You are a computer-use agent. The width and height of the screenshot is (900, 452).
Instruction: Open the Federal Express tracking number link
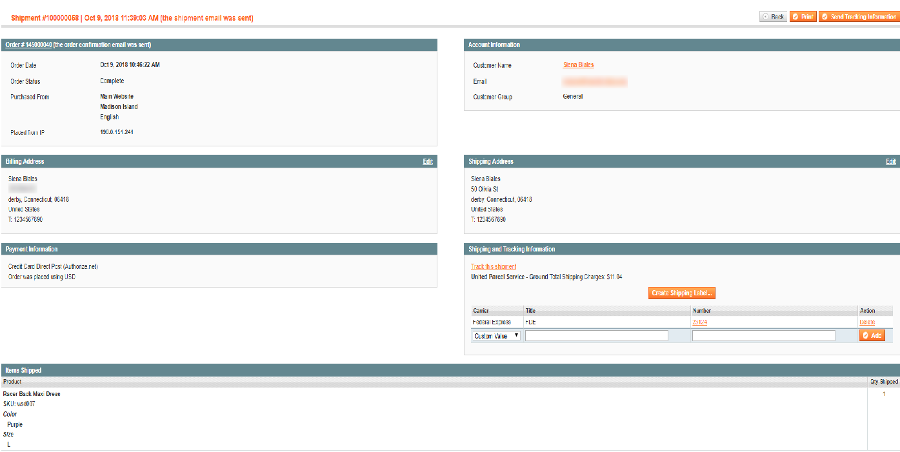(x=699, y=322)
